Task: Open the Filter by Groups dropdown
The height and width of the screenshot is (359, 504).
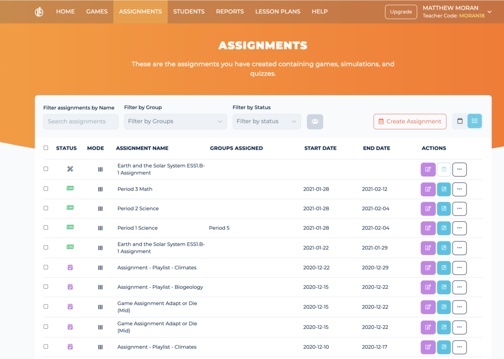Action: point(175,121)
